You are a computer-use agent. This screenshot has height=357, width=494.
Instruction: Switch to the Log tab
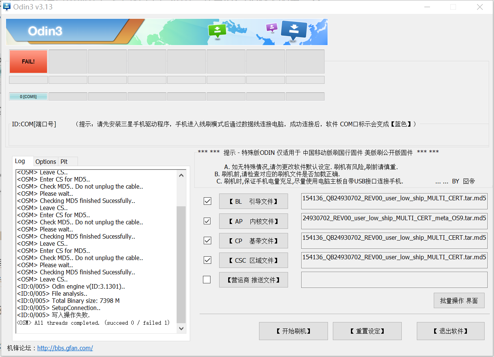click(x=23, y=161)
